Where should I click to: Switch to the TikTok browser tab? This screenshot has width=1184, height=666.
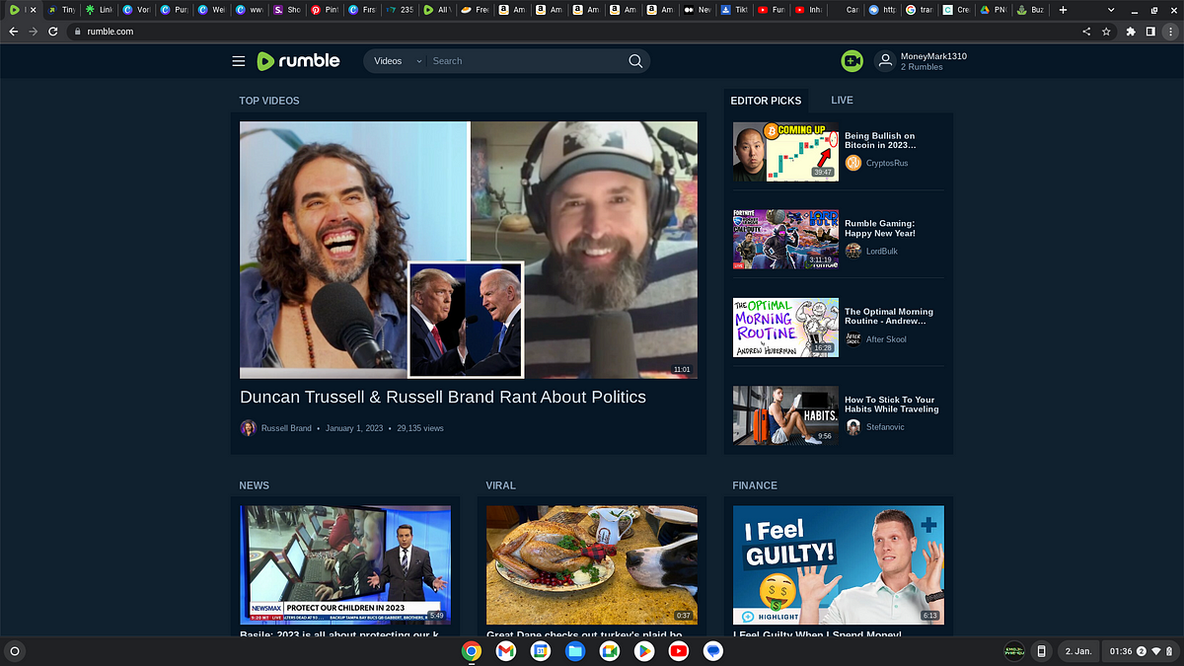(734, 9)
